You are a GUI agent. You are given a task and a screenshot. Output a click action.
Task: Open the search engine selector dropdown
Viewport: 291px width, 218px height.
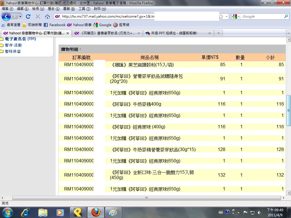click(236, 16)
